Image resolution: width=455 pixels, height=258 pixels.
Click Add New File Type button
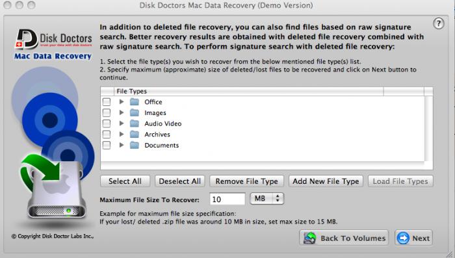pos(326,181)
